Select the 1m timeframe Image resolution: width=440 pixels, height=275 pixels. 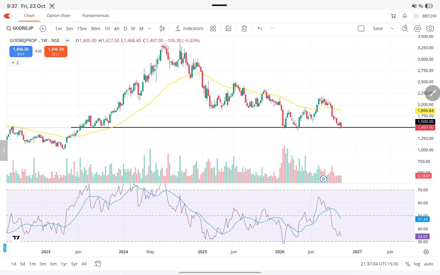pos(58,29)
